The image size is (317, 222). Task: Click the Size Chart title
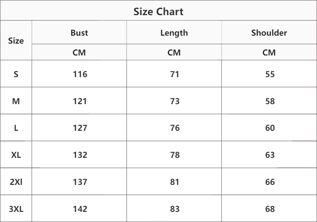point(158,12)
